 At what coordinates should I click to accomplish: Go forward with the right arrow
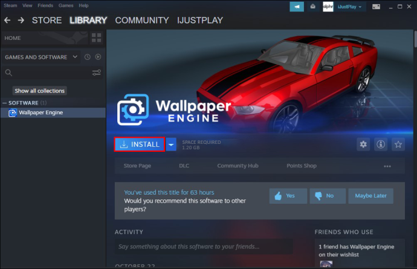pyautogui.click(x=21, y=20)
